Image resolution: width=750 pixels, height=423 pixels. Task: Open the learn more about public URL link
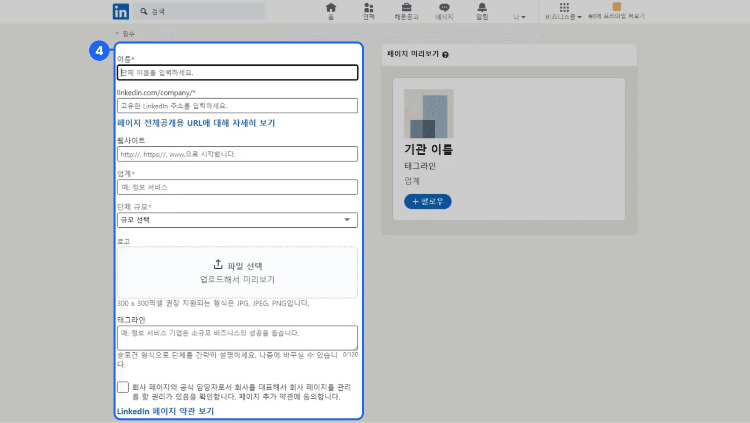click(196, 123)
